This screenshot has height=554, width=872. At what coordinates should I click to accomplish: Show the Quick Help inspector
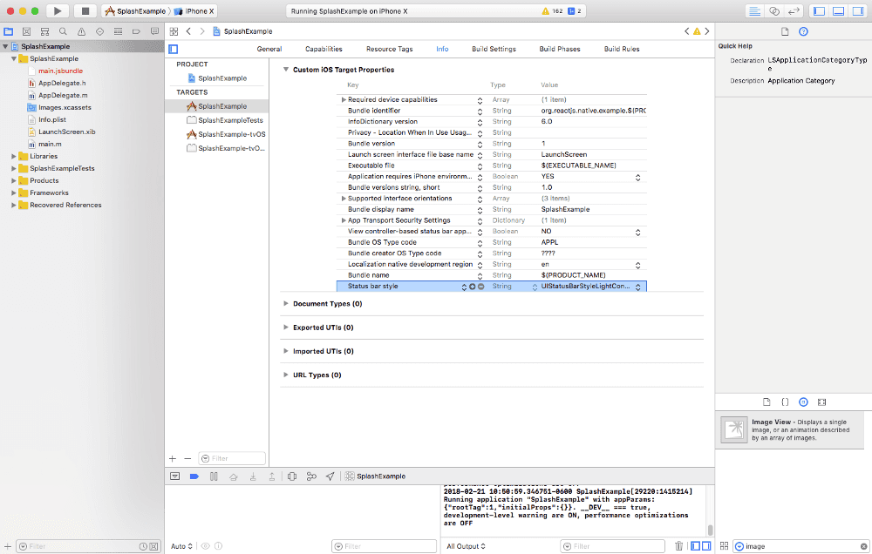coord(803,31)
